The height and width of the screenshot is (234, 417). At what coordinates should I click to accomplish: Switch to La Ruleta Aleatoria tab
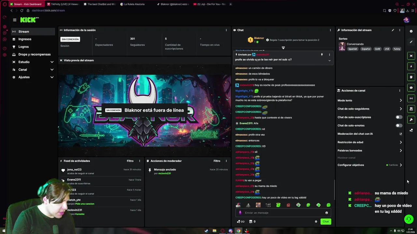(x=134, y=4)
